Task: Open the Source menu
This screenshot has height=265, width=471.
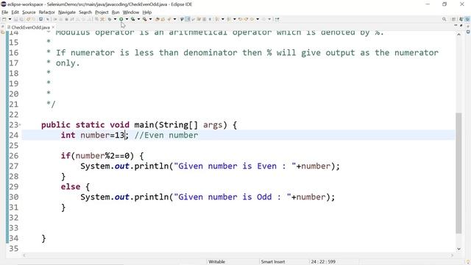Action: (29, 13)
